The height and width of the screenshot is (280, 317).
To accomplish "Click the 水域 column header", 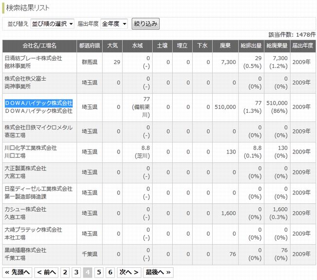I will pyautogui.click(x=137, y=46).
